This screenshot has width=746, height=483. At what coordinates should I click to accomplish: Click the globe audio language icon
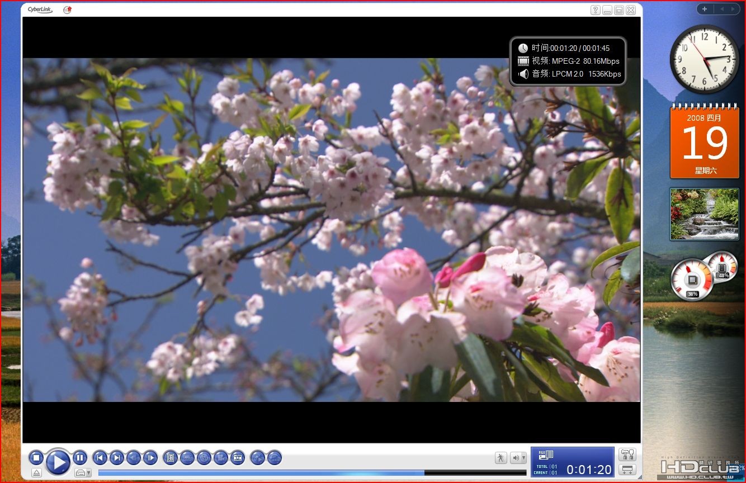pos(204,458)
